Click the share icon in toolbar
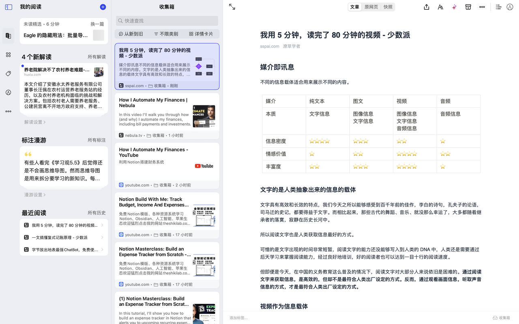Screen dimensions: 519x324 pyautogui.click(x=426, y=7)
